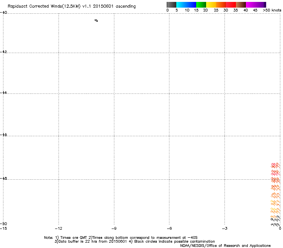The width and height of the screenshot is (283, 248).
Task: Click the red 30-35 knots color segment
Action: tap(231, 5)
